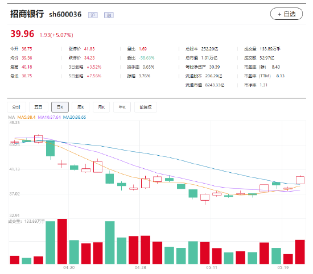
Task: Click the 32.91 price axis label
Action: [14, 215]
